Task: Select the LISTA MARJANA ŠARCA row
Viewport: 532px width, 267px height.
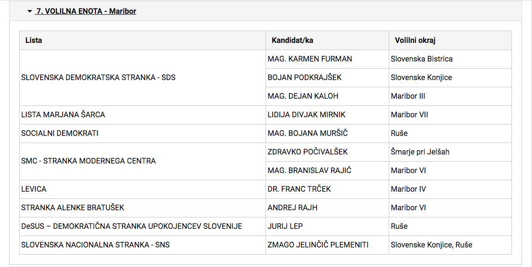Action: 63,115
